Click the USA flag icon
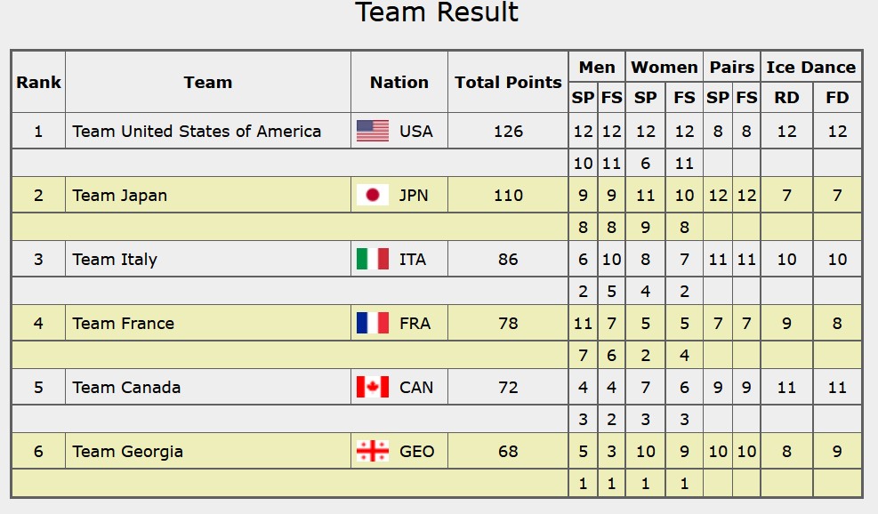 [x=373, y=131]
